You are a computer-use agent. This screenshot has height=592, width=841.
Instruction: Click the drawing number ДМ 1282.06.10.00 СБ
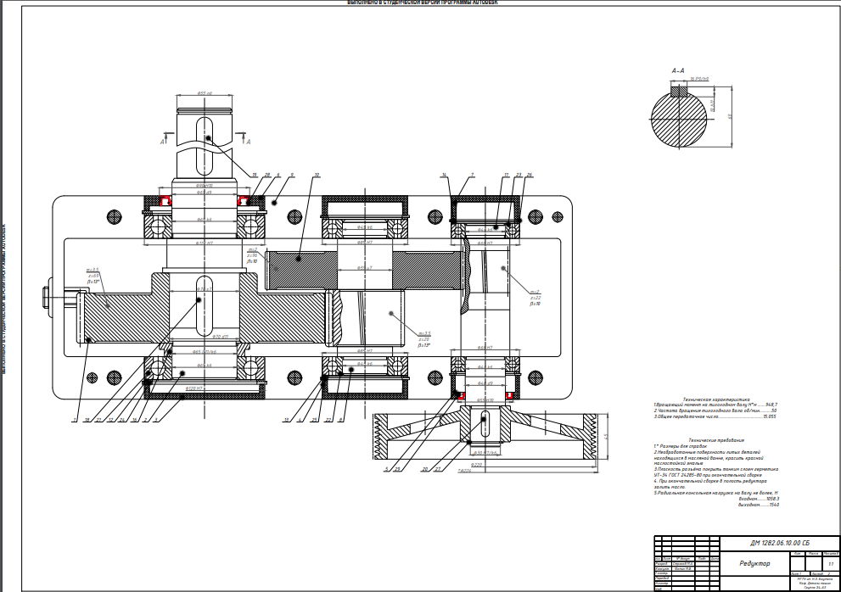pos(780,542)
